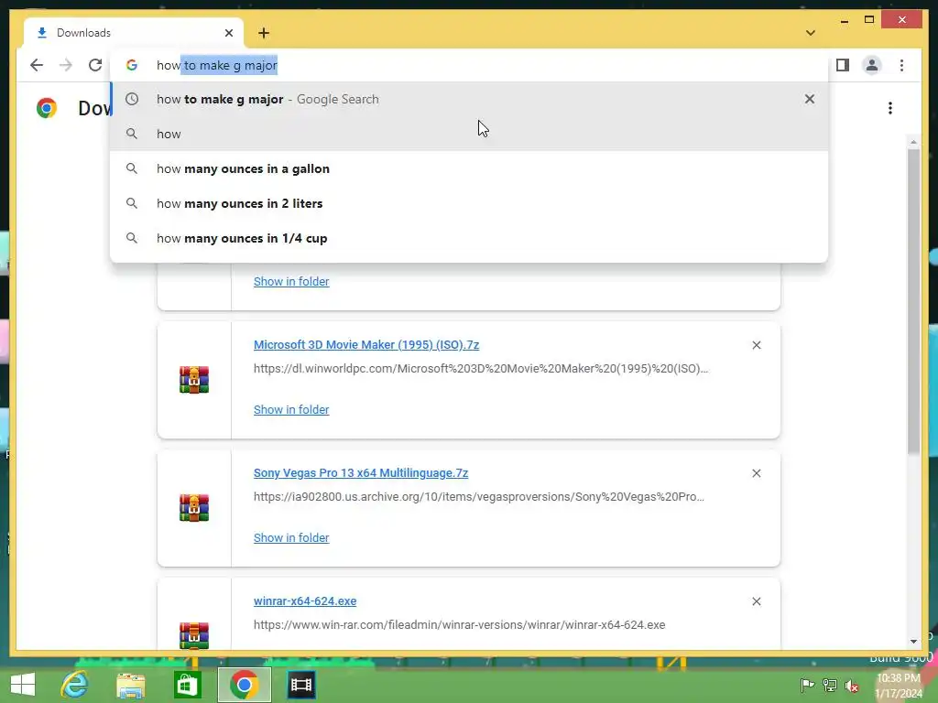Show Sony Vegas Pro file in folder
The height and width of the screenshot is (703, 938).
pyautogui.click(x=291, y=537)
